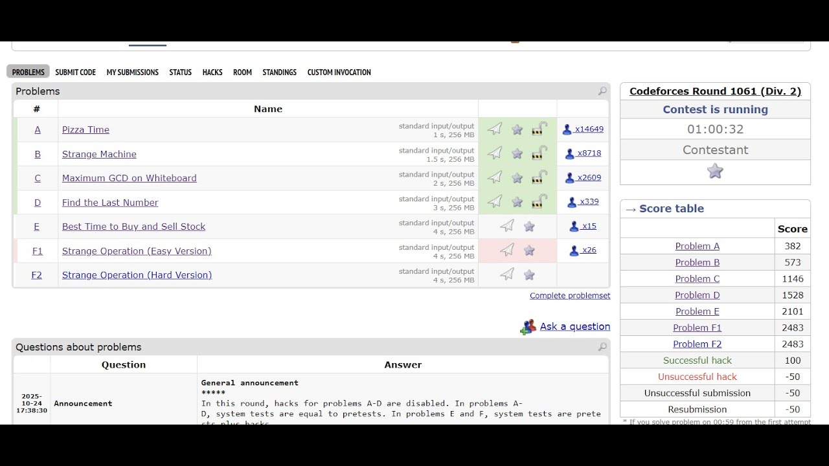Open Strange Operation (Easy Version) problem

tap(137, 250)
